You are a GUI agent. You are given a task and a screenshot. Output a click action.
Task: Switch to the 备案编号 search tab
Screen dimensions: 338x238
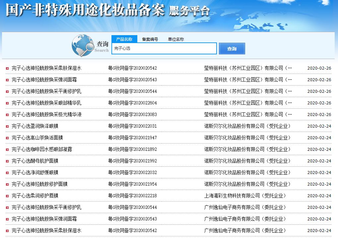click(x=150, y=39)
